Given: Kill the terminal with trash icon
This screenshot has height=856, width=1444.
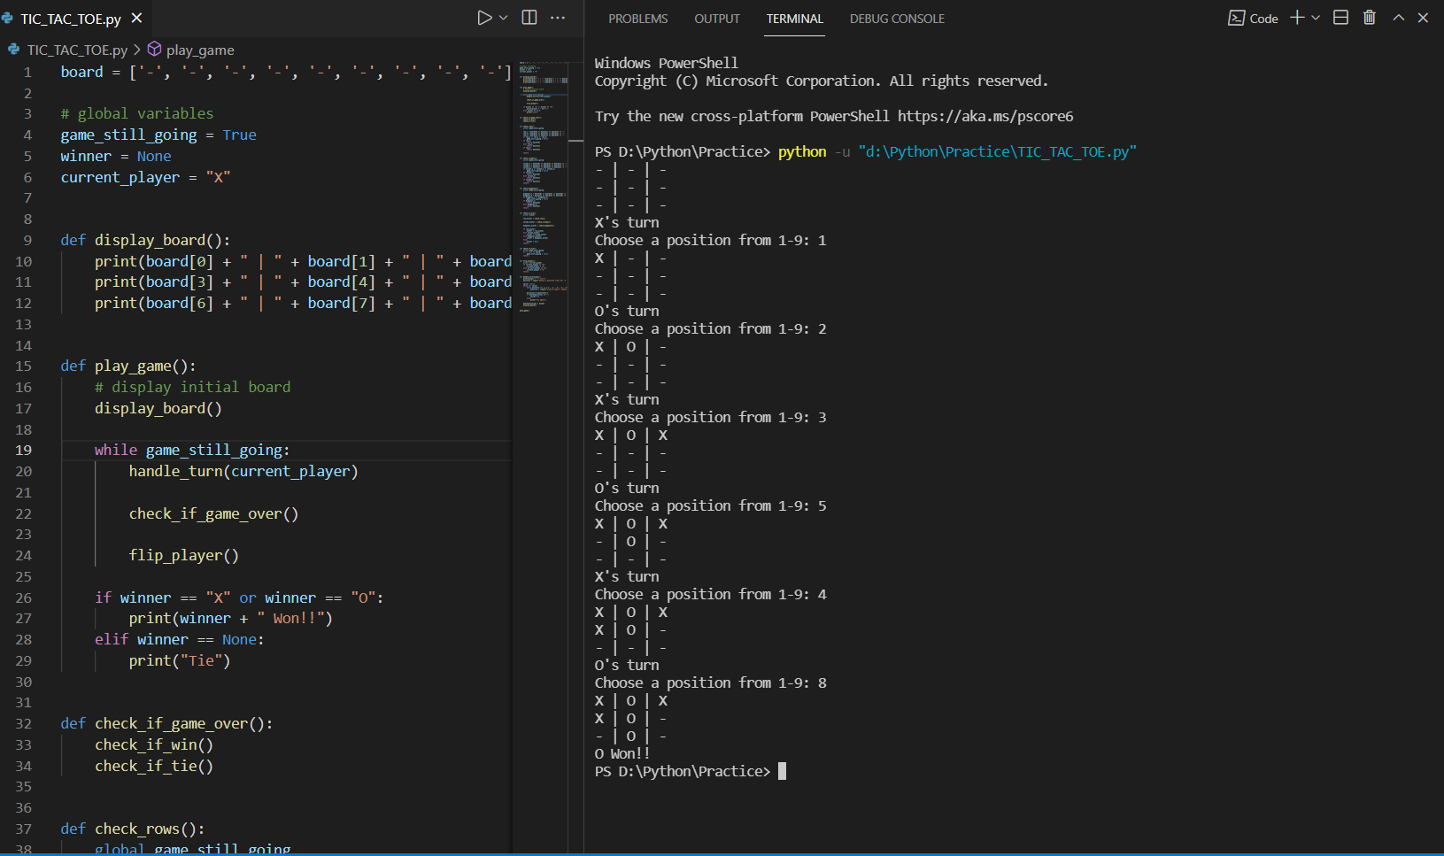Looking at the screenshot, I should click(x=1369, y=18).
